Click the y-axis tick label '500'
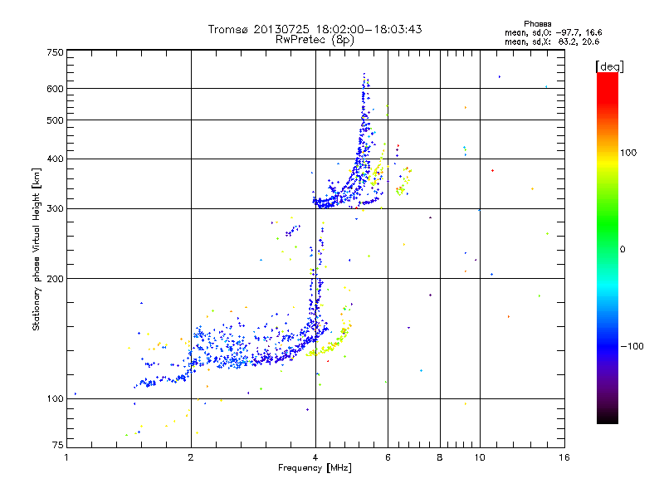 pyautogui.click(x=56, y=120)
